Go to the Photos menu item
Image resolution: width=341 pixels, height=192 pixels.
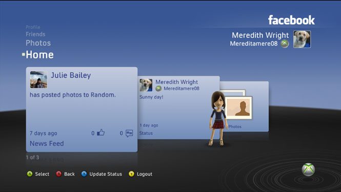click(38, 43)
